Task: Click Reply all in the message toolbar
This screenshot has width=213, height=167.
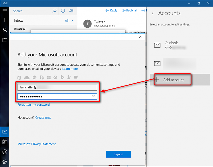Action: pos(130,11)
